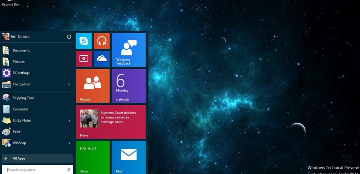Select the Paint entry text

point(17,132)
